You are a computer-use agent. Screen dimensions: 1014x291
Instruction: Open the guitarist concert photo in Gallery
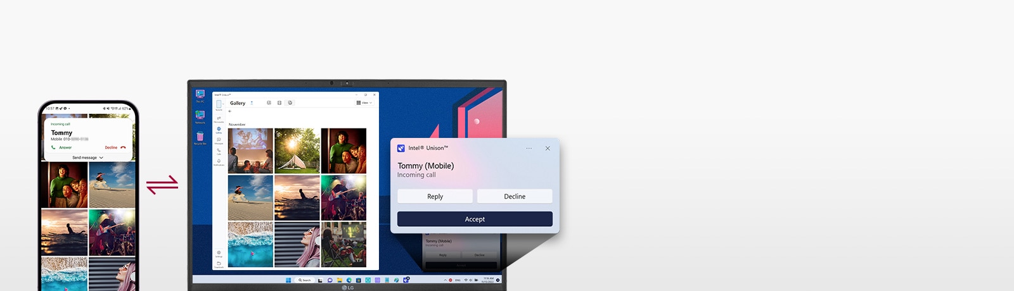pos(343,198)
